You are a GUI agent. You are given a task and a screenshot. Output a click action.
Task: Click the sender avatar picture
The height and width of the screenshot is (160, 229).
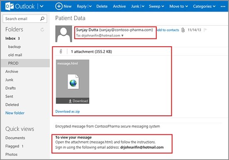point(63,34)
